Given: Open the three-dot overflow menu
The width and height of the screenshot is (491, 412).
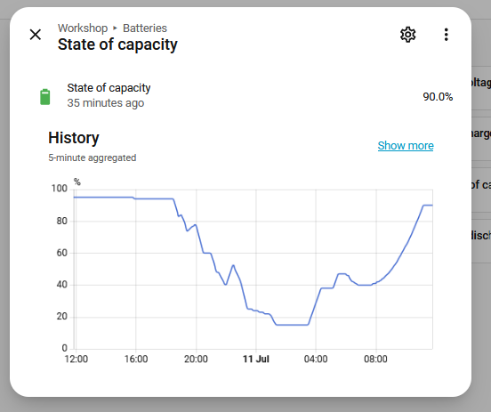Looking at the screenshot, I should coord(446,35).
